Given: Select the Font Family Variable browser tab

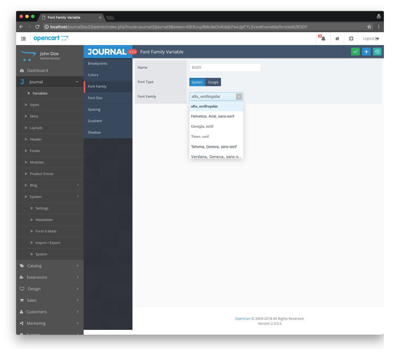Looking at the screenshot, I should (x=71, y=17).
